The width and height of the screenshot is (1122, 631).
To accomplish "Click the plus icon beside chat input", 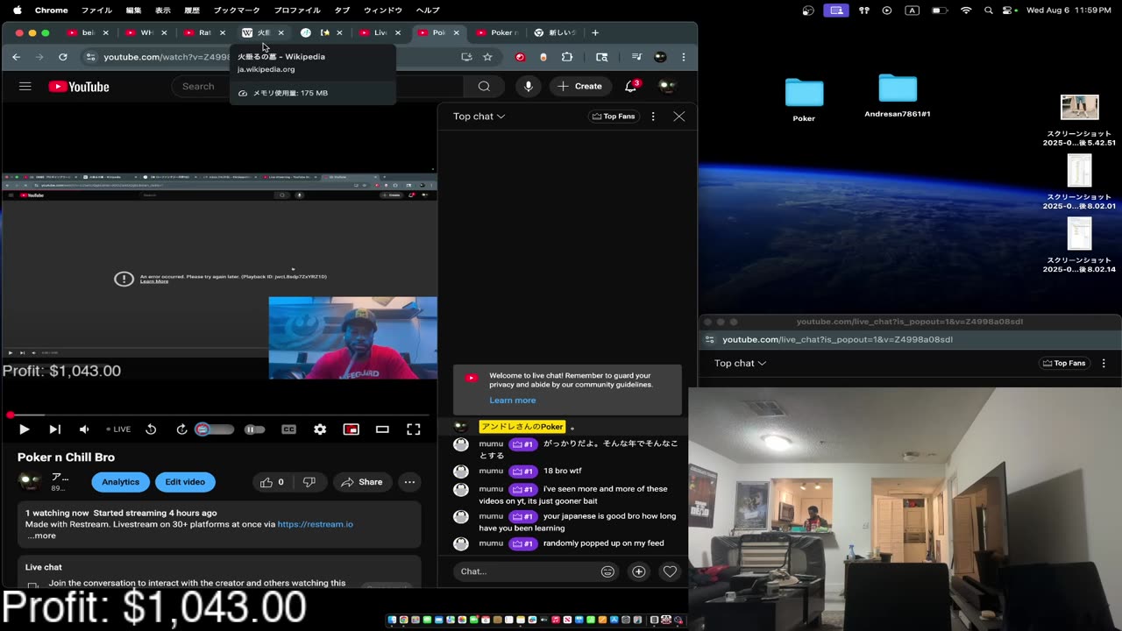I will pyautogui.click(x=639, y=571).
